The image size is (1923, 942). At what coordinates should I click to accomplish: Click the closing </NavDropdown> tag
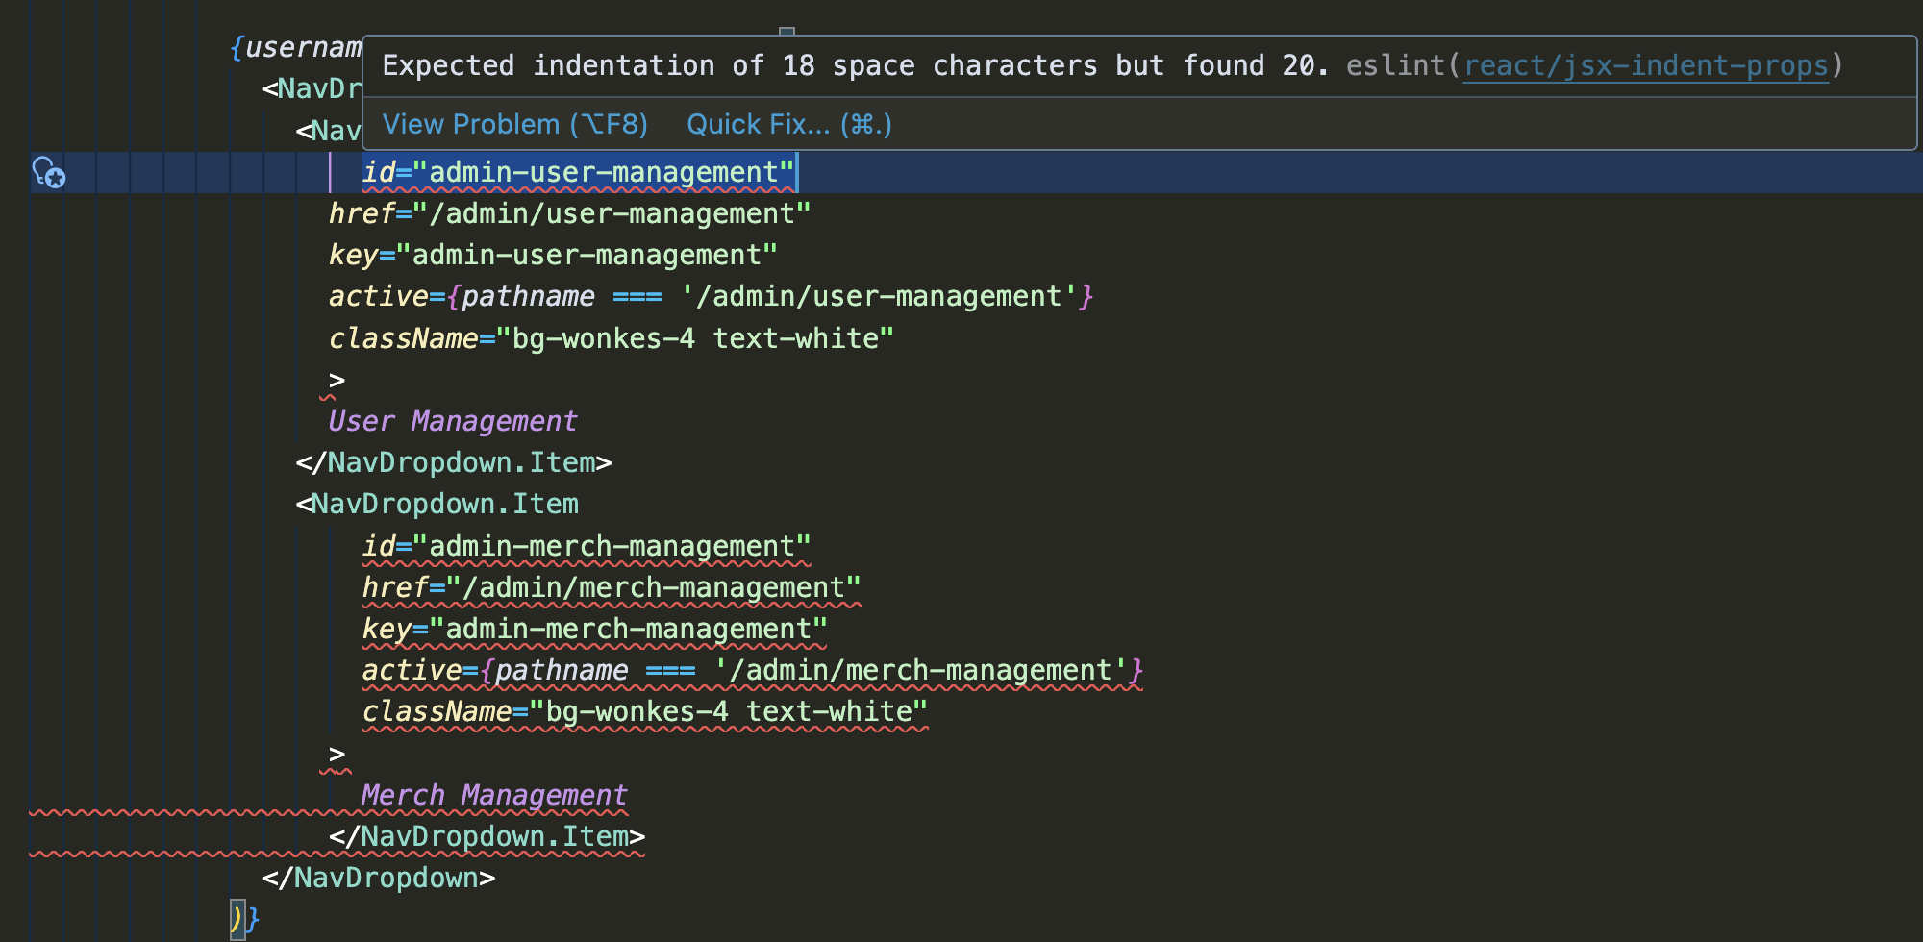click(x=379, y=878)
